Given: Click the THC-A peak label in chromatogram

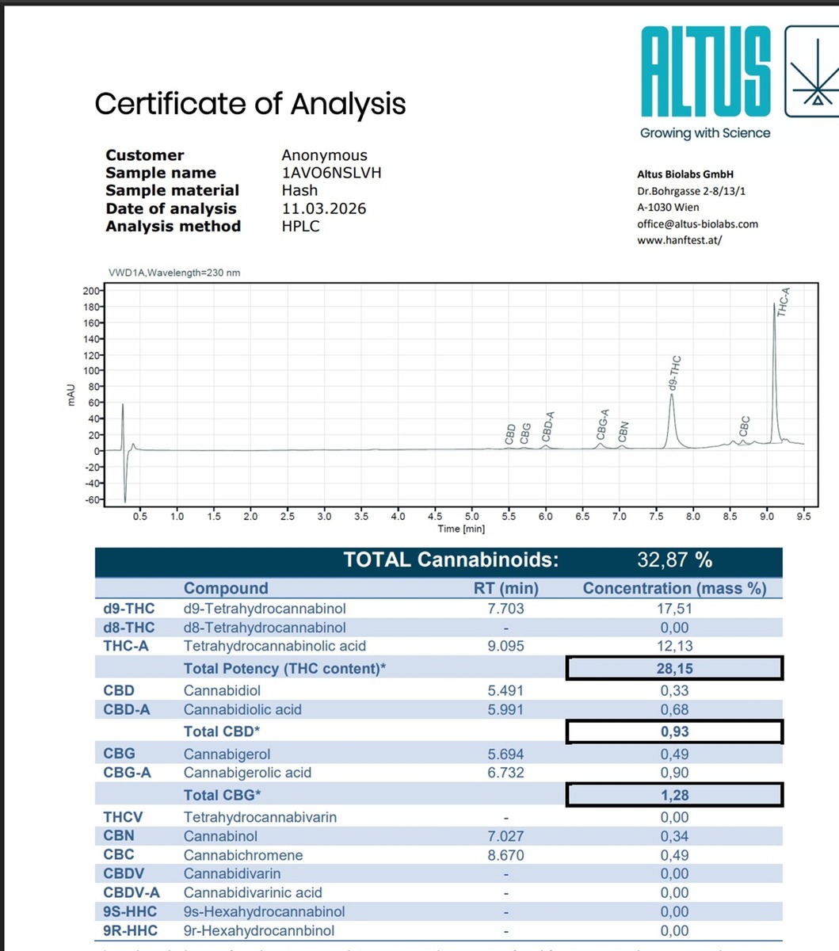Looking at the screenshot, I should pyautogui.click(x=783, y=302).
